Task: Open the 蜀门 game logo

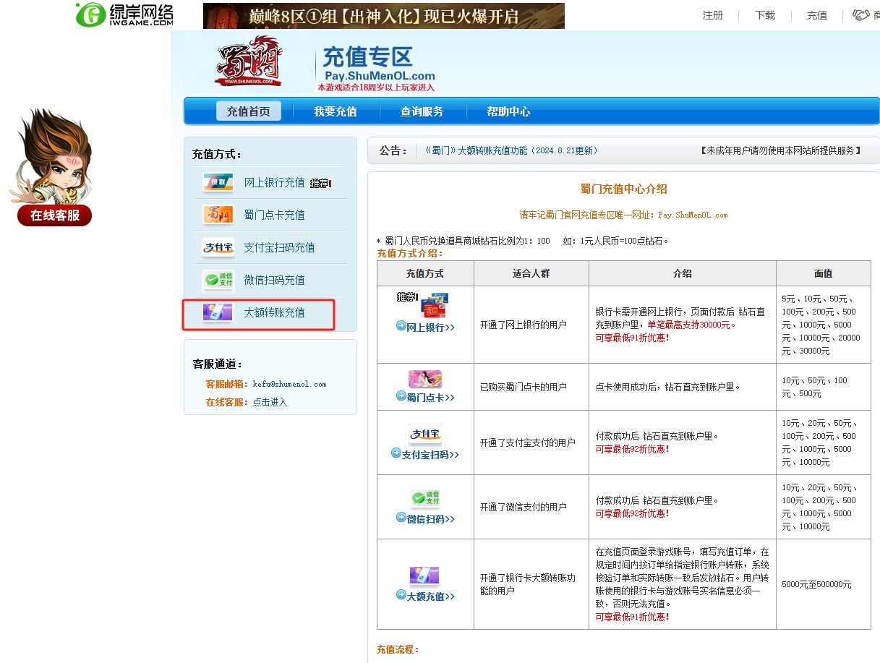Action: coord(248,61)
